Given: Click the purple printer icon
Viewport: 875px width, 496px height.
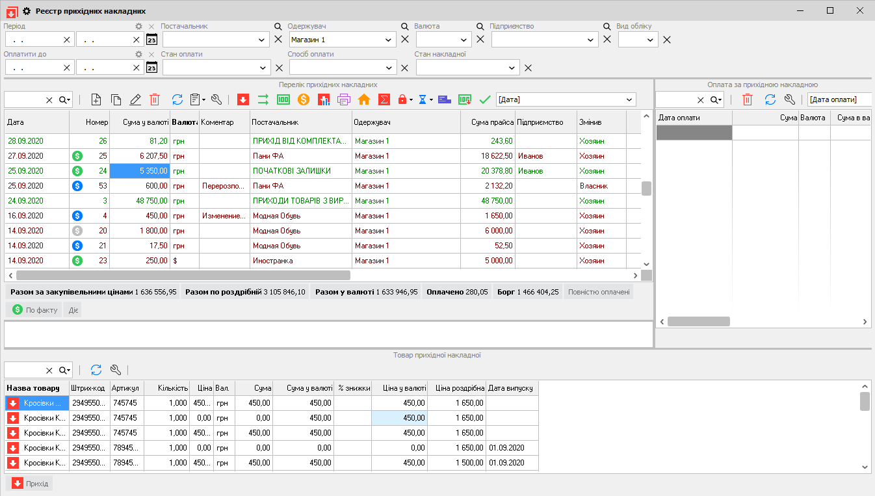Looking at the screenshot, I should (x=344, y=99).
